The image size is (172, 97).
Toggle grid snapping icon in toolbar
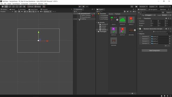44,6
